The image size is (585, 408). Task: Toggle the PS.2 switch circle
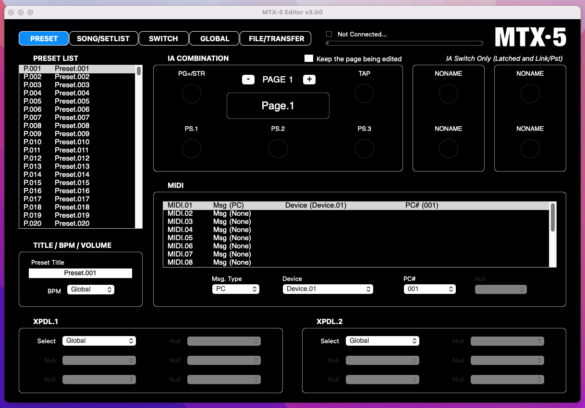pos(278,149)
